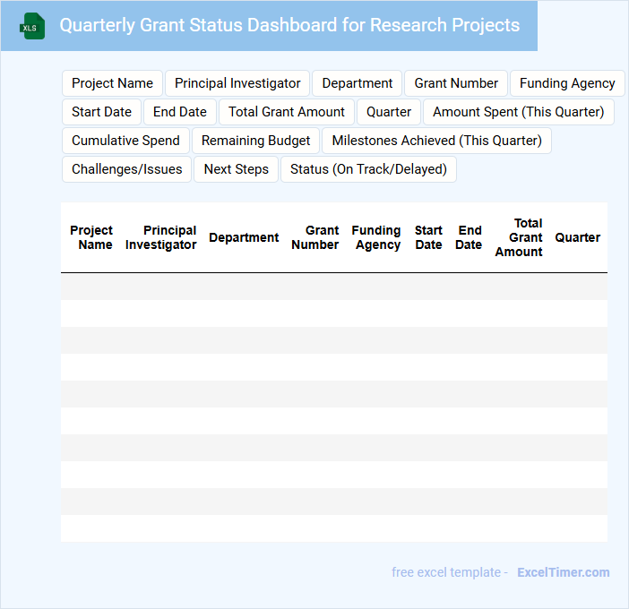The width and height of the screenshot is (629, 609).
Task: Click the green XLS file icon
Action: [x=32, y=26]
